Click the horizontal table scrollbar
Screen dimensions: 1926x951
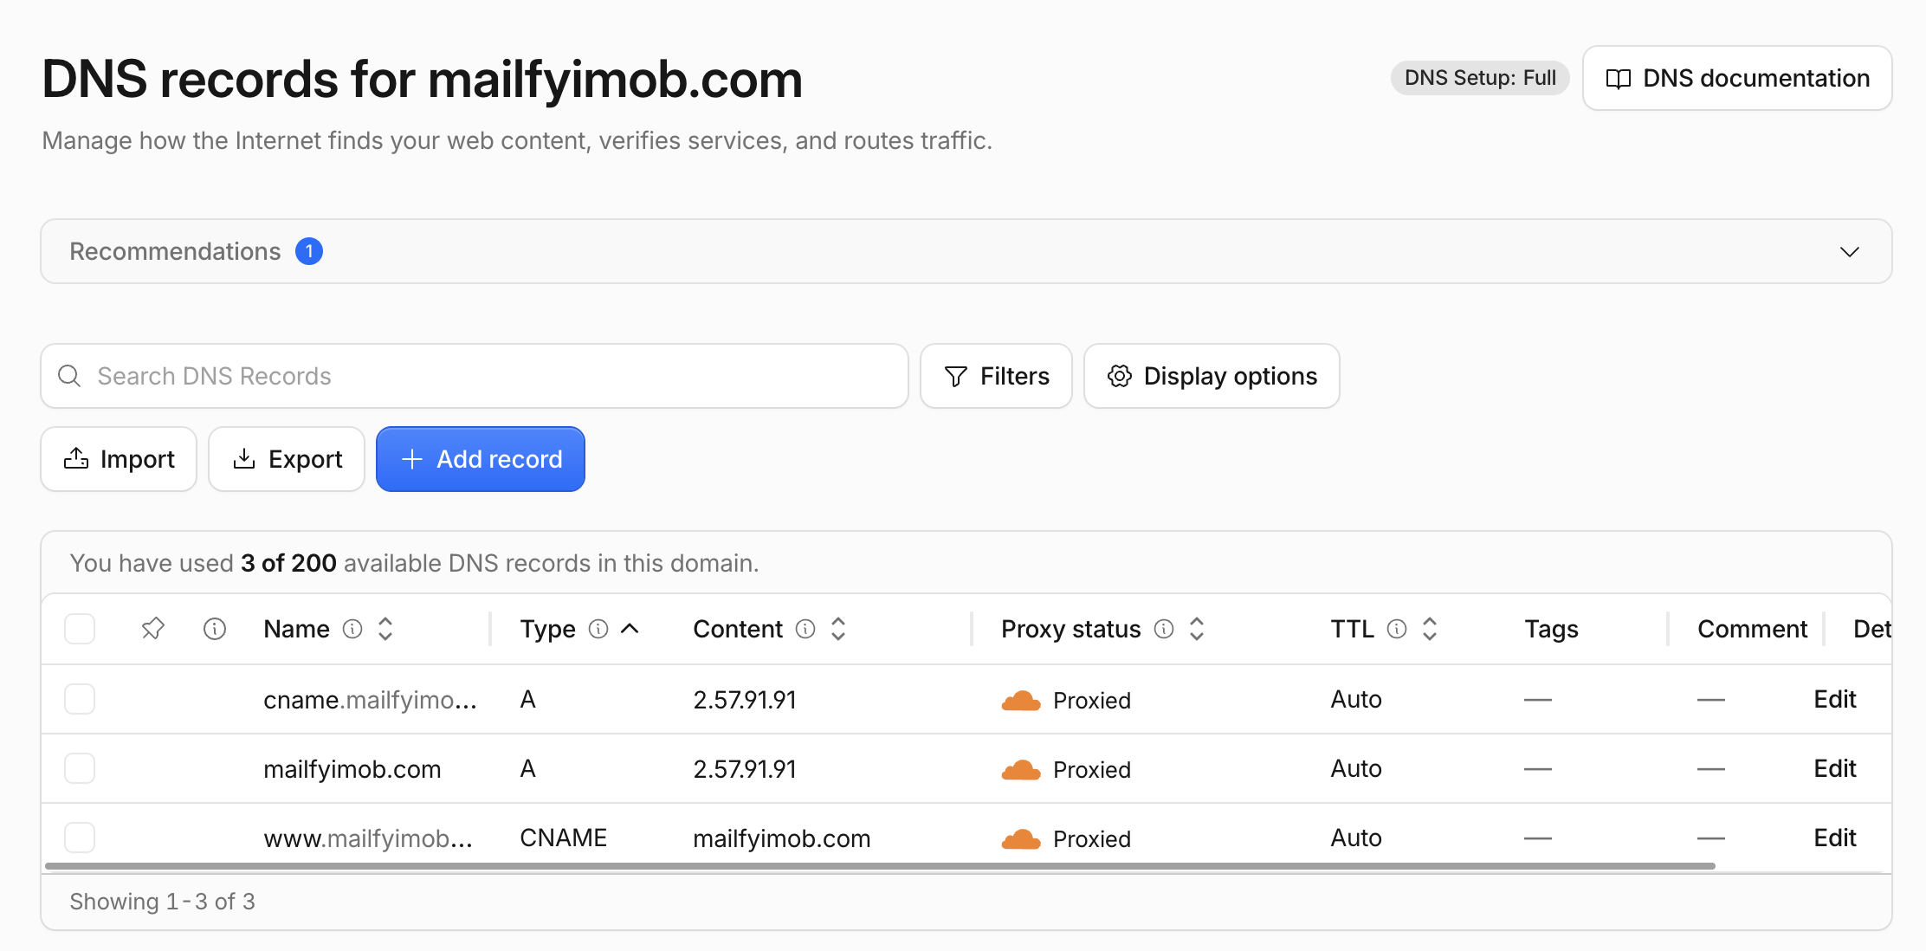tap(880, 866)
